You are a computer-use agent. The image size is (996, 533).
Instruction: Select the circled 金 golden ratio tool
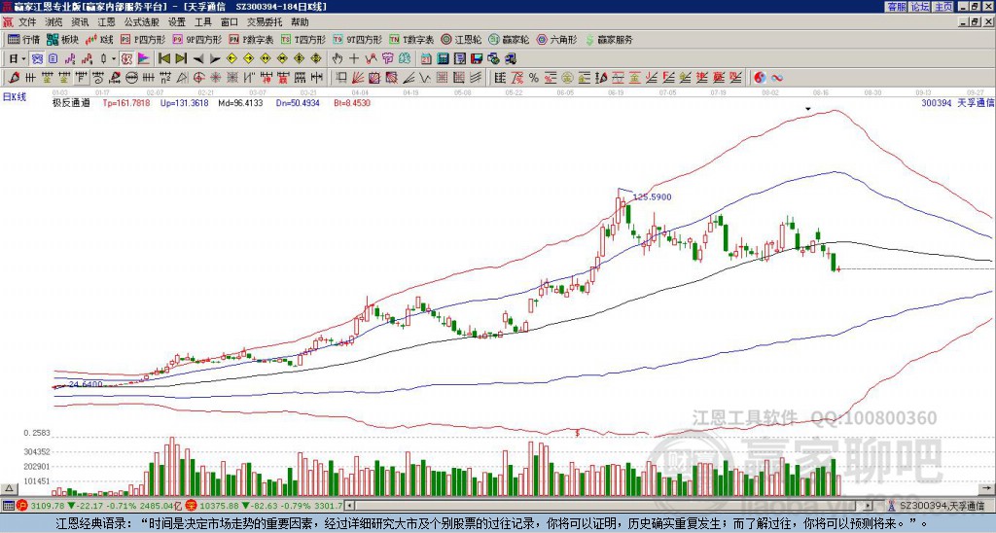pos(567,78)
